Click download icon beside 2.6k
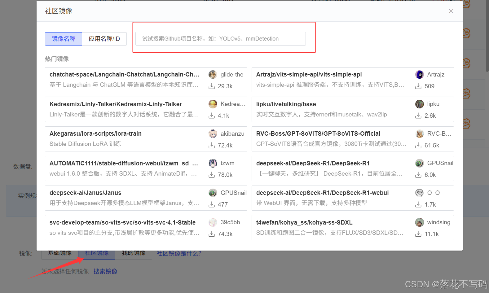This screenshot has width=489, height=293. click(x=418, y=116)
